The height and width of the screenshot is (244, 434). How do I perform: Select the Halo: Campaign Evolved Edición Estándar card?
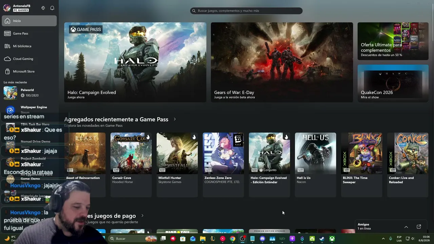click(270, 165)
